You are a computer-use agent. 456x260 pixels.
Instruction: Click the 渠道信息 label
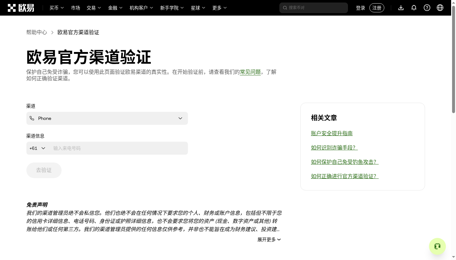click(x=36, y=136)
